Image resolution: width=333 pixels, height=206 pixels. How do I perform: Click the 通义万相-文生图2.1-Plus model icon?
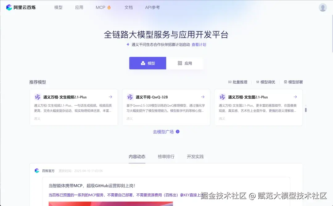pyautogui.click(x=223, y=97)
